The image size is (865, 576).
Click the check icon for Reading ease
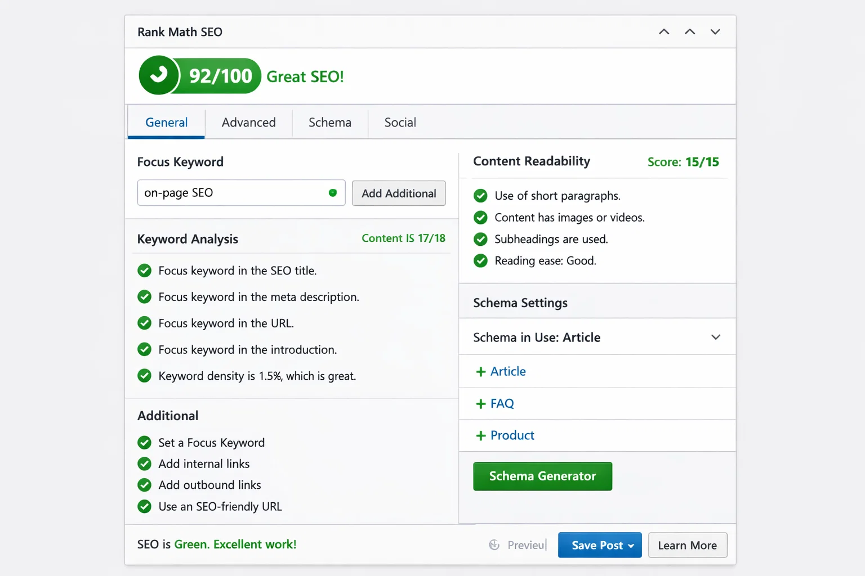pos(480,261)
